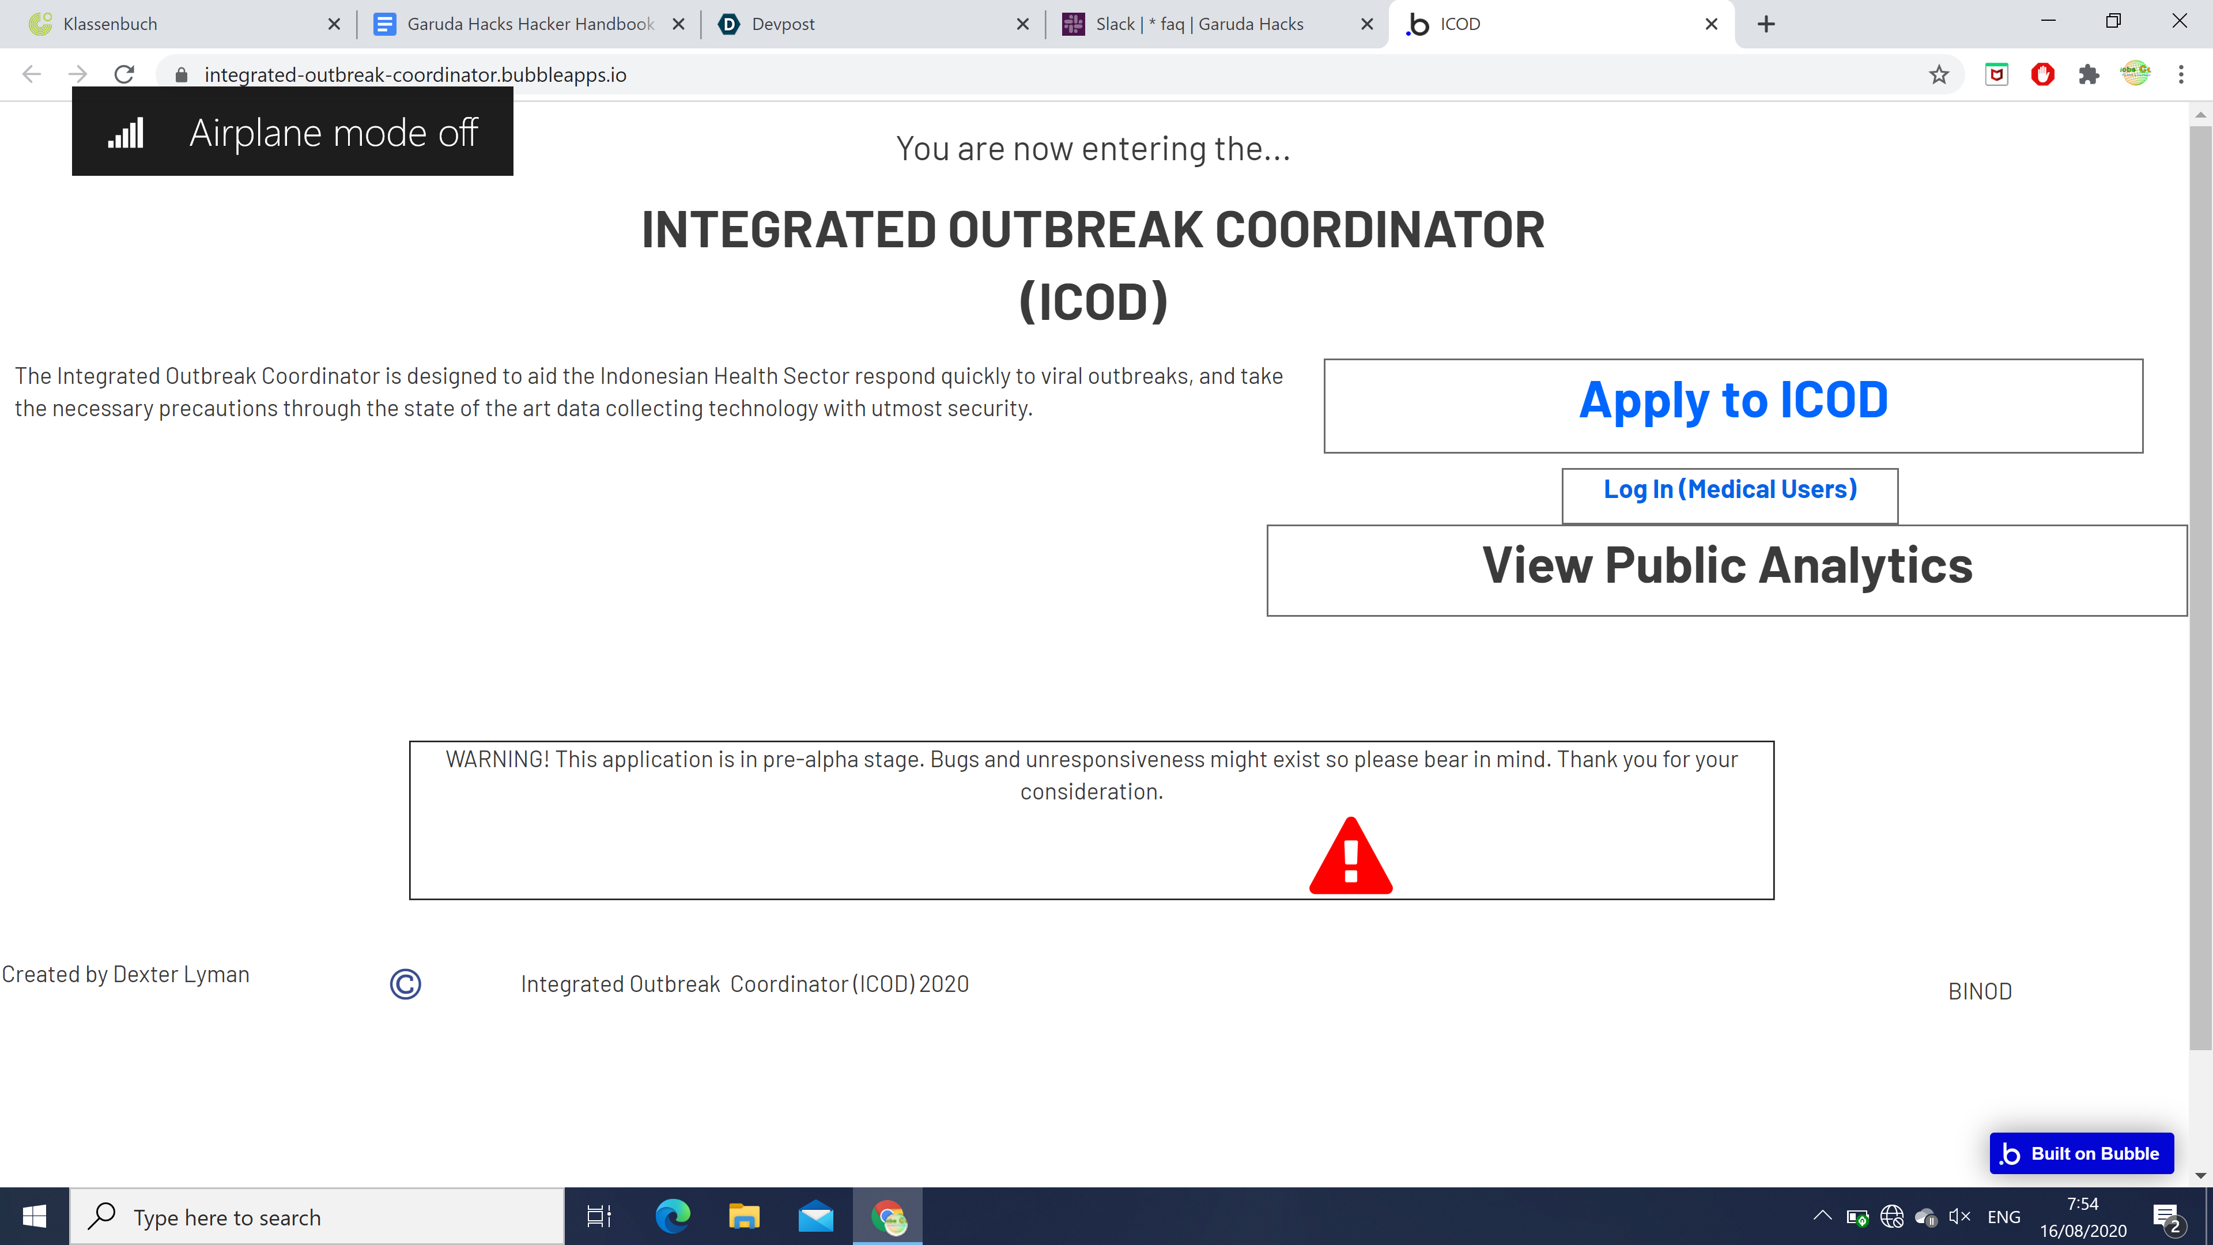Bookmark this page with star icon
This screenshot has height=1245, width=2213.
[1938, 75]
